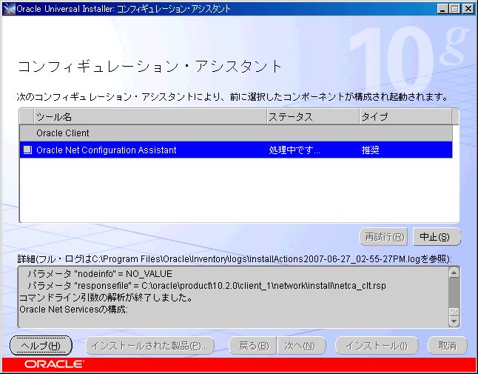Click the 戻る(B) back button
Screen dimensions: 478x374
253,345
